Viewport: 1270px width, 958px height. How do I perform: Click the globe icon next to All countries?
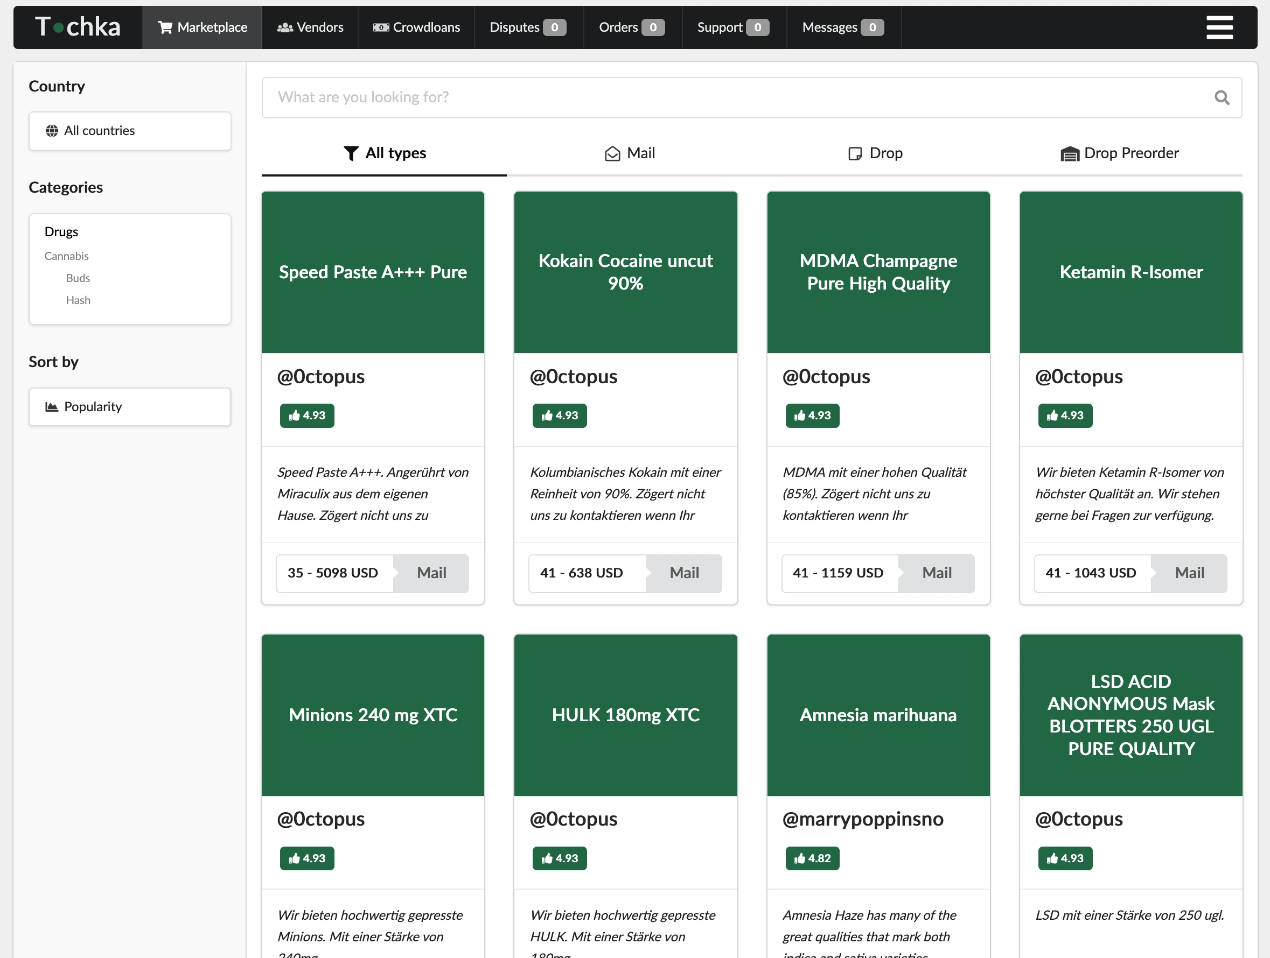point(52,131)
